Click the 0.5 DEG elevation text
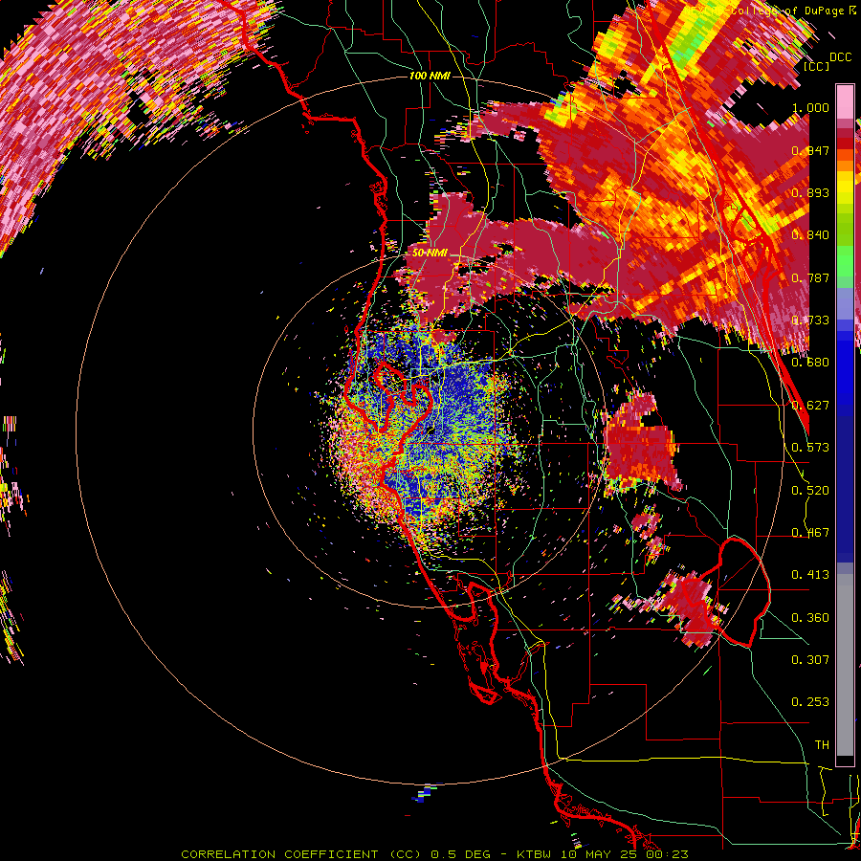This screenshot has height=861, width=861. [461, 854]
